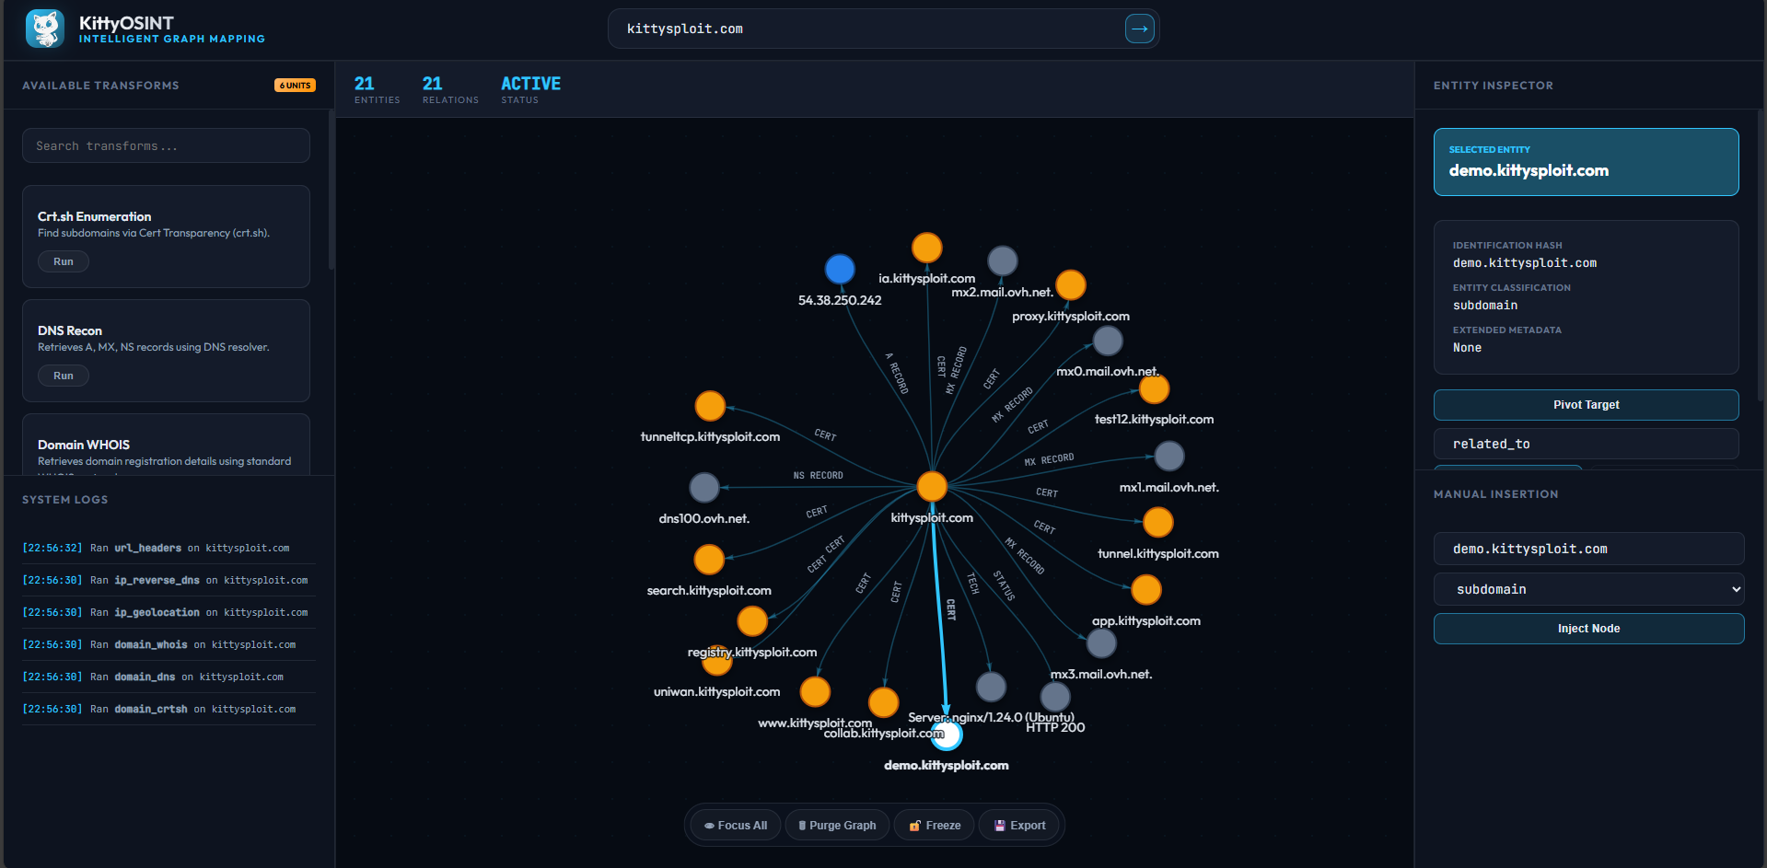Select the central kittysploit.com node
Viewport: 1767px width, 868px height.
tap(932, 486)
